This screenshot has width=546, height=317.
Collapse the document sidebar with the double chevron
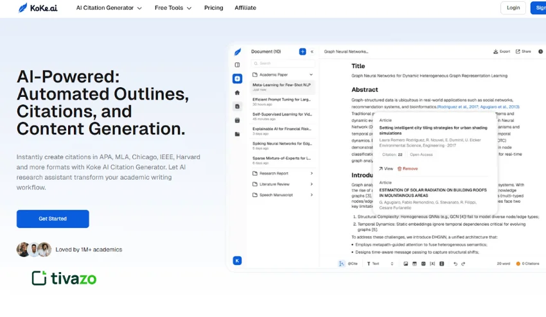(x=312, y=51)
